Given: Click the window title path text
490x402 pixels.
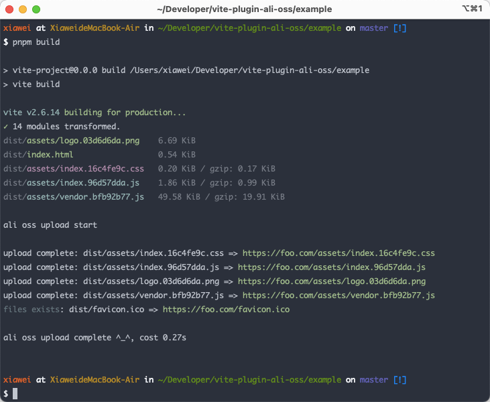Looking at the screenshot, I should coord(245,9).
